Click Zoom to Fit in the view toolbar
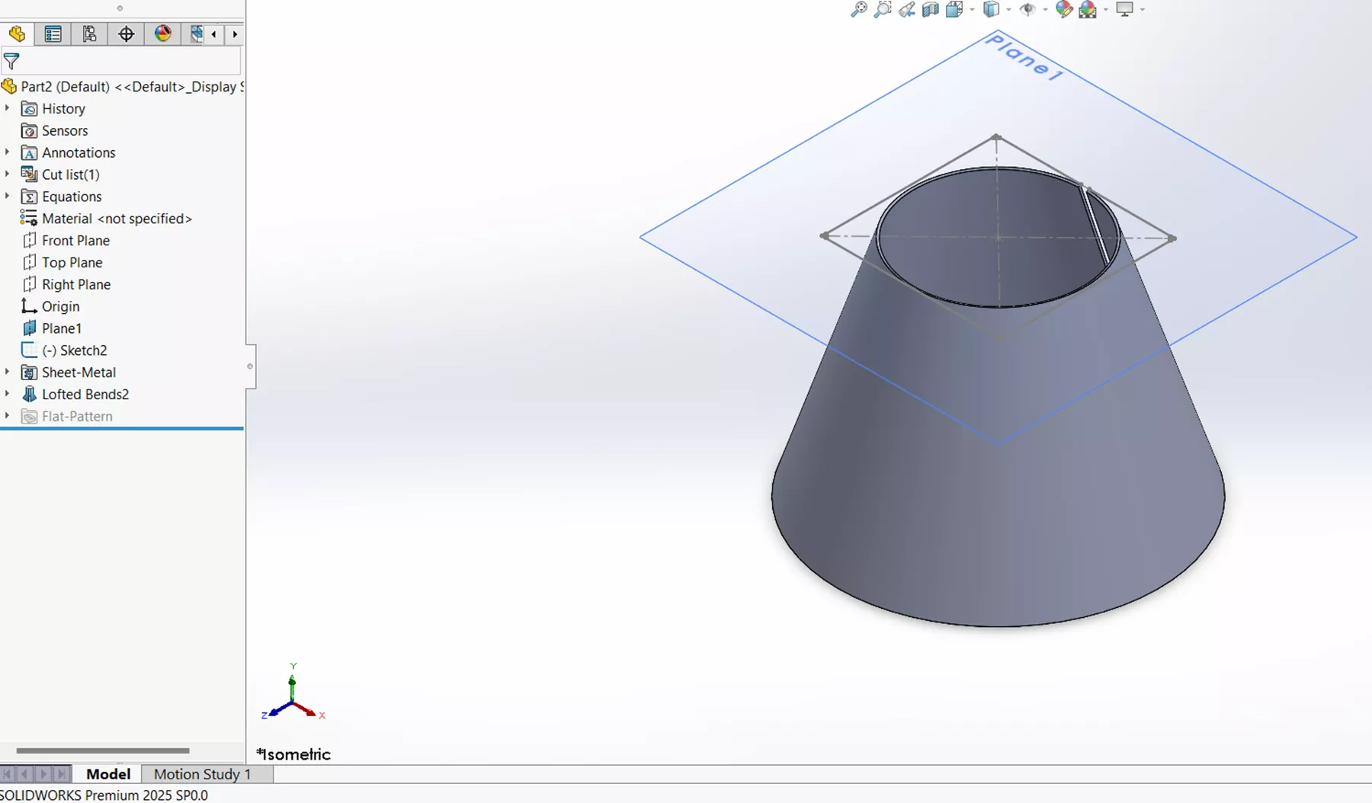 coord(858,9)
